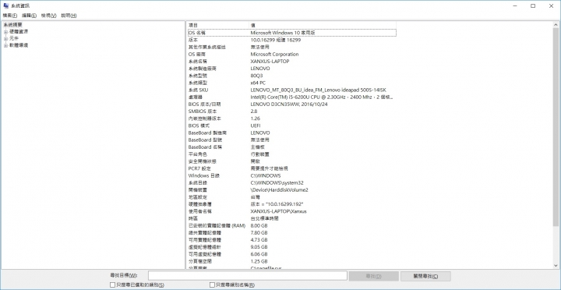Expand the 軟體環境 tree node

point(5,45)
